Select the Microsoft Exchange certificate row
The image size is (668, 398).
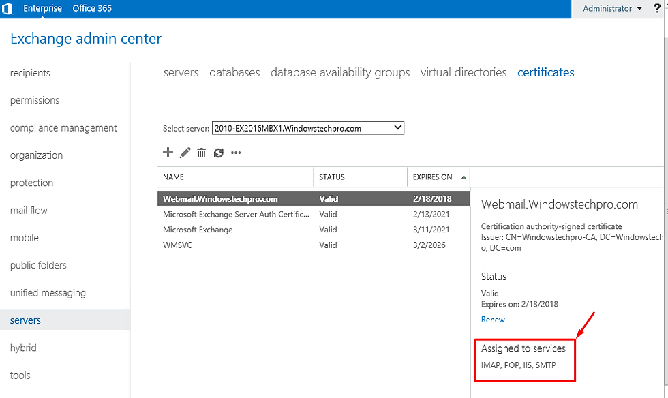tap(314, 230)
